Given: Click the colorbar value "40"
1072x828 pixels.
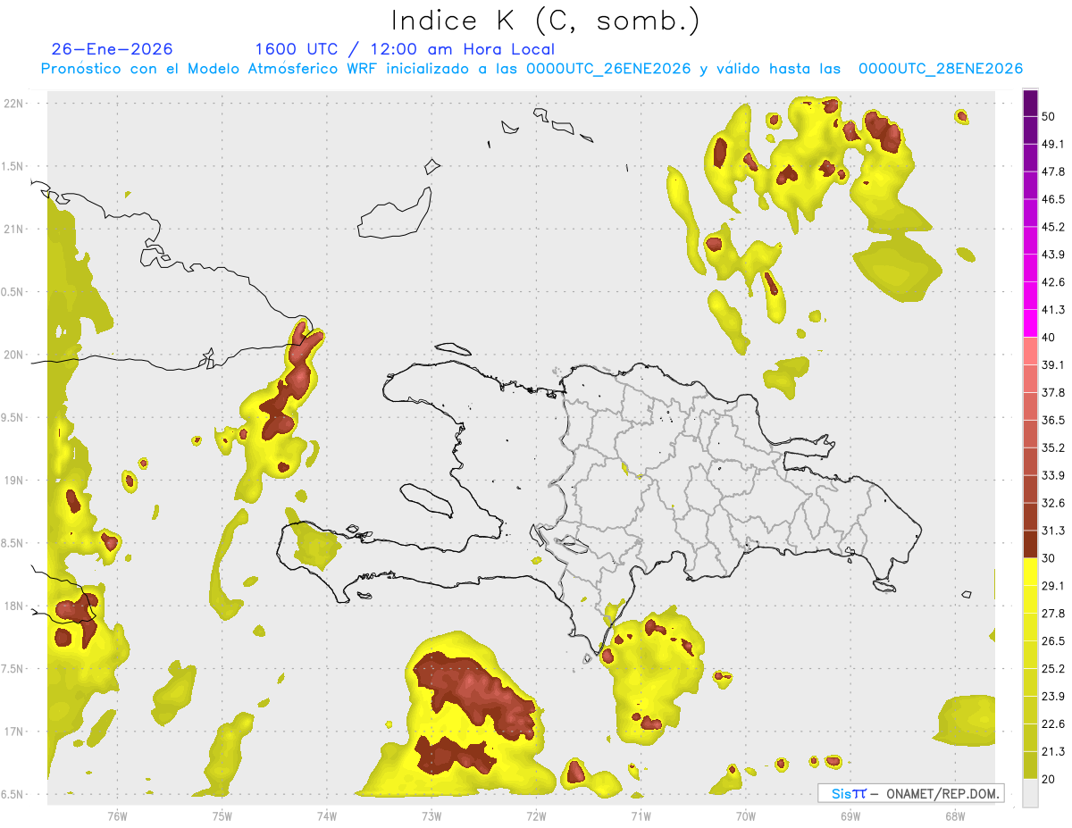Looking at the screenshot, I should (x=1050, y=338).
